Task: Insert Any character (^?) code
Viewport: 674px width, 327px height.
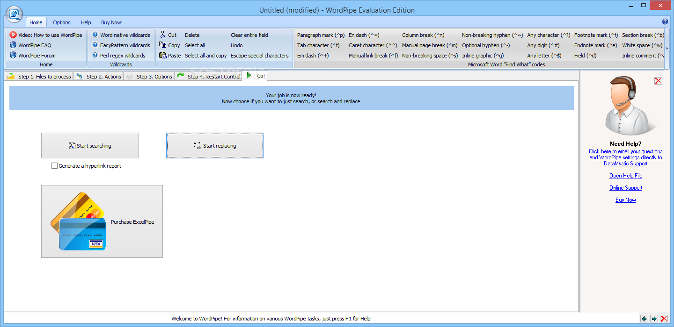Action: [x=549, y=35]
